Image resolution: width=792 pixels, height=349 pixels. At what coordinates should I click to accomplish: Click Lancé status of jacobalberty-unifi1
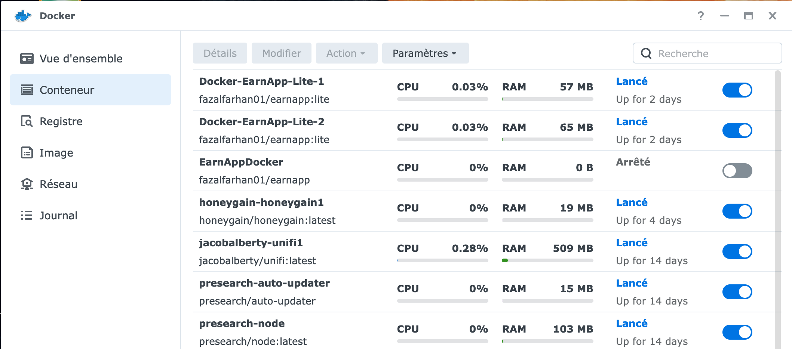click(632, 243)
